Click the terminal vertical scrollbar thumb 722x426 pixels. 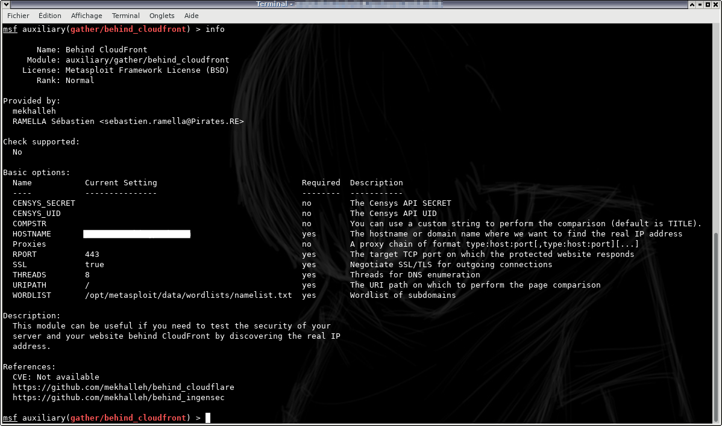click(716, 327)
